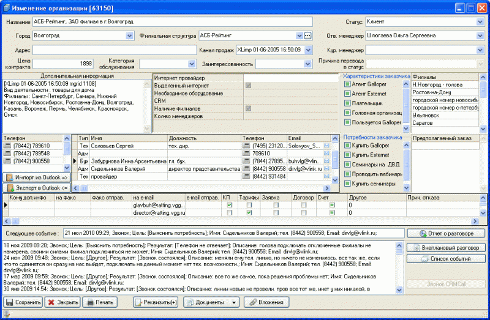Click the Экспорт в Outlook button

click(x=37, y=188)
